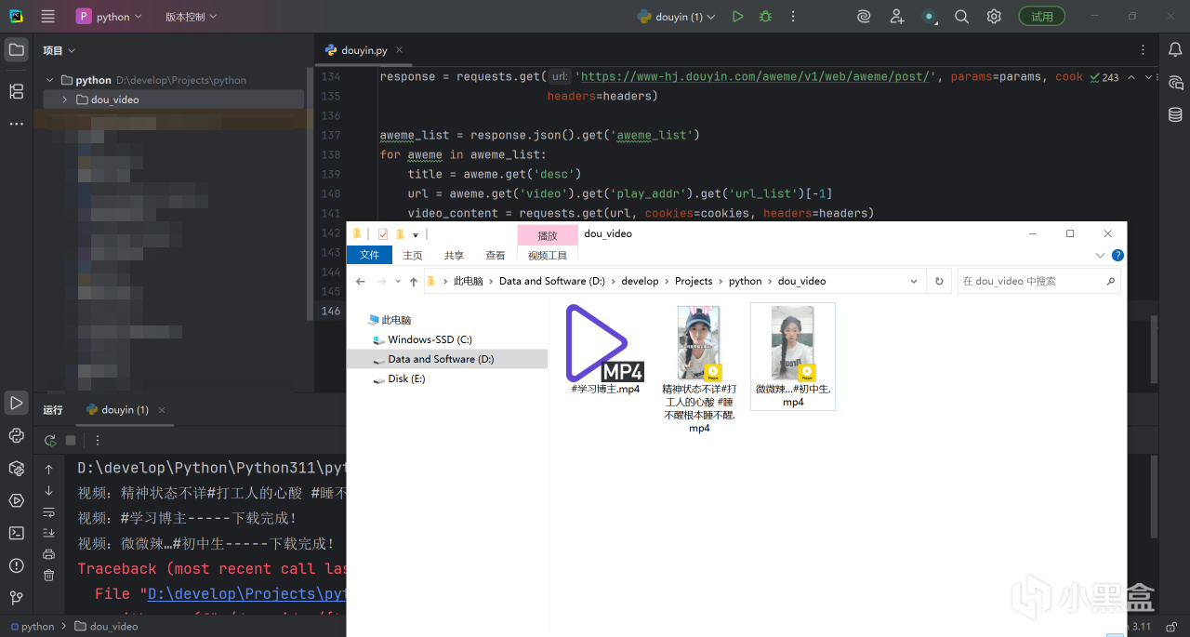Screen dimensions: 1190x637
Task: Open the 主页 tab in Explorer ribbon
Action: pos(413,256)
